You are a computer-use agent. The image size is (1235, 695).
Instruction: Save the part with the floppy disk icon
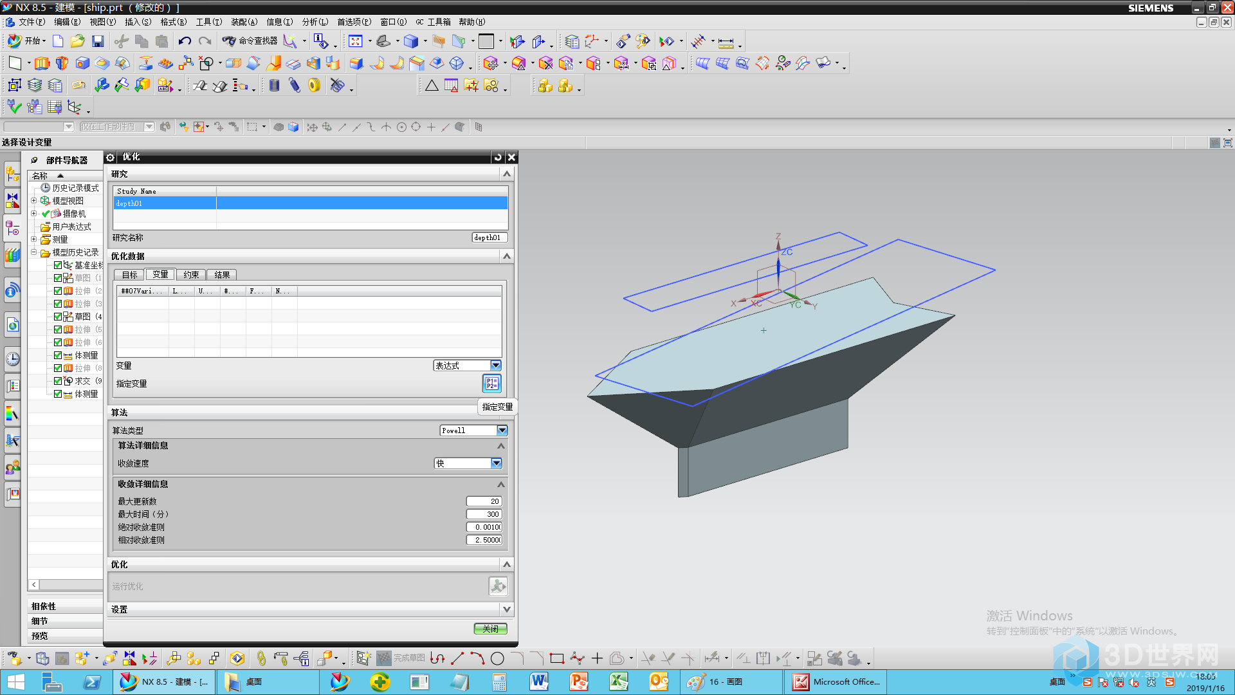[98, 41]
